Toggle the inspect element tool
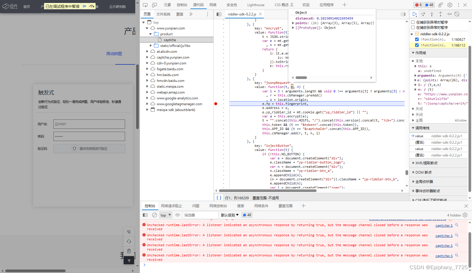Image resolution: width=472 pixels, height=273 pixels. coord(145,5)
